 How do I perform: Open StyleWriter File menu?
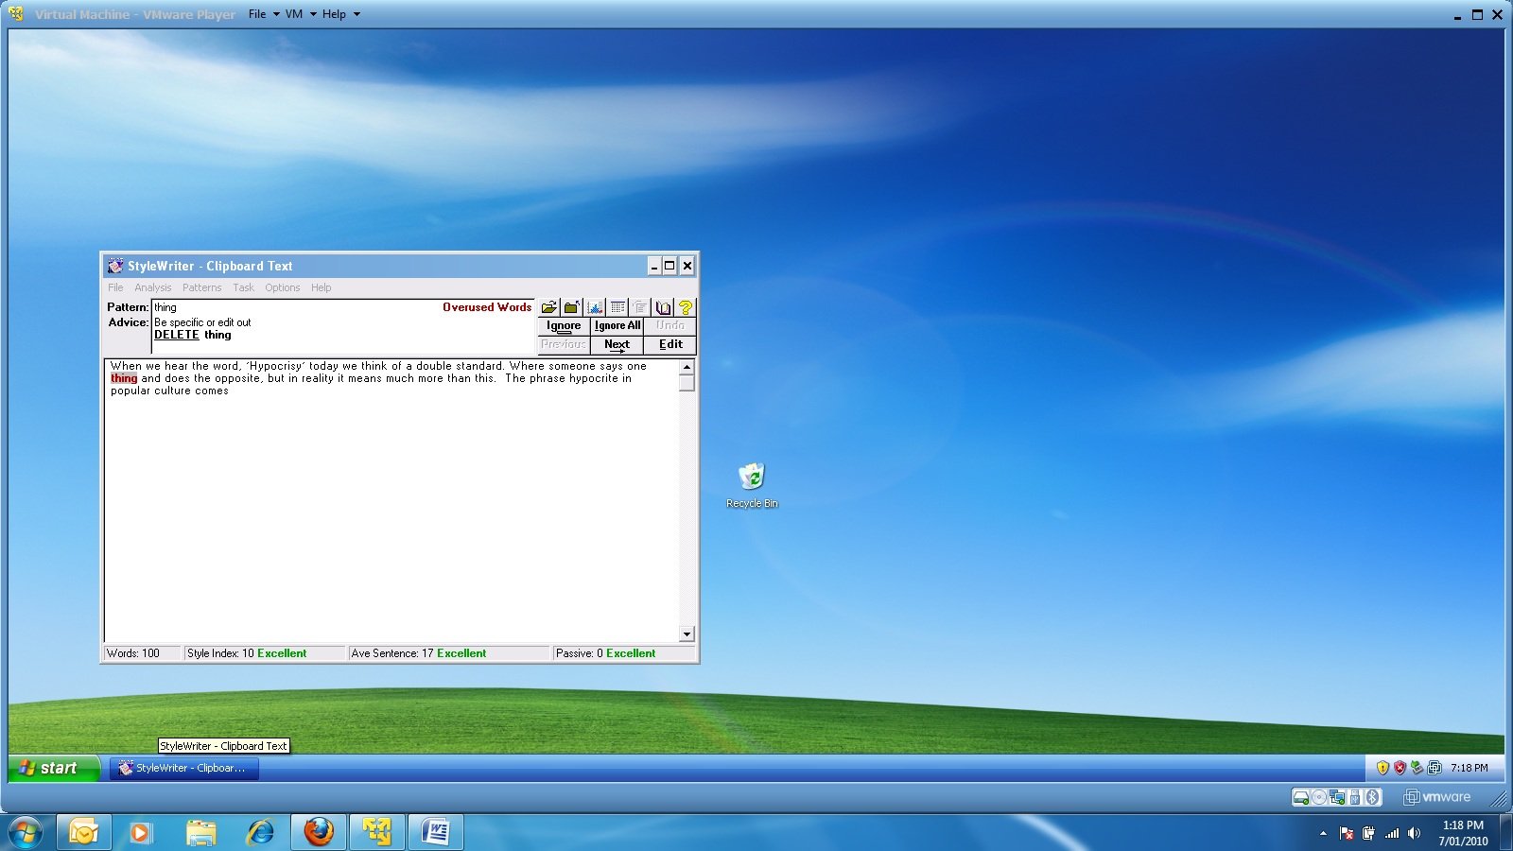115,287
